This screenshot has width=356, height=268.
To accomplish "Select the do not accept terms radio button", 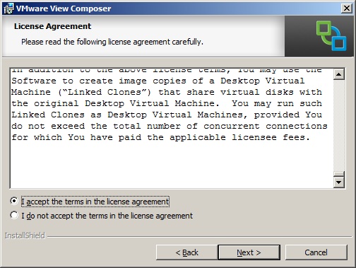I will pos(14,215).
